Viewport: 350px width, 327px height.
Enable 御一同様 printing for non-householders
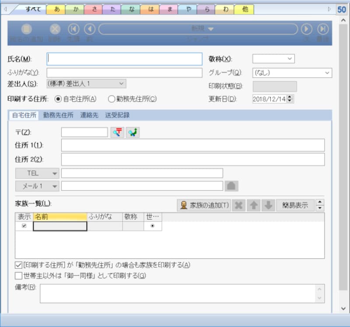pyautogui.click(x=18, y=275)
